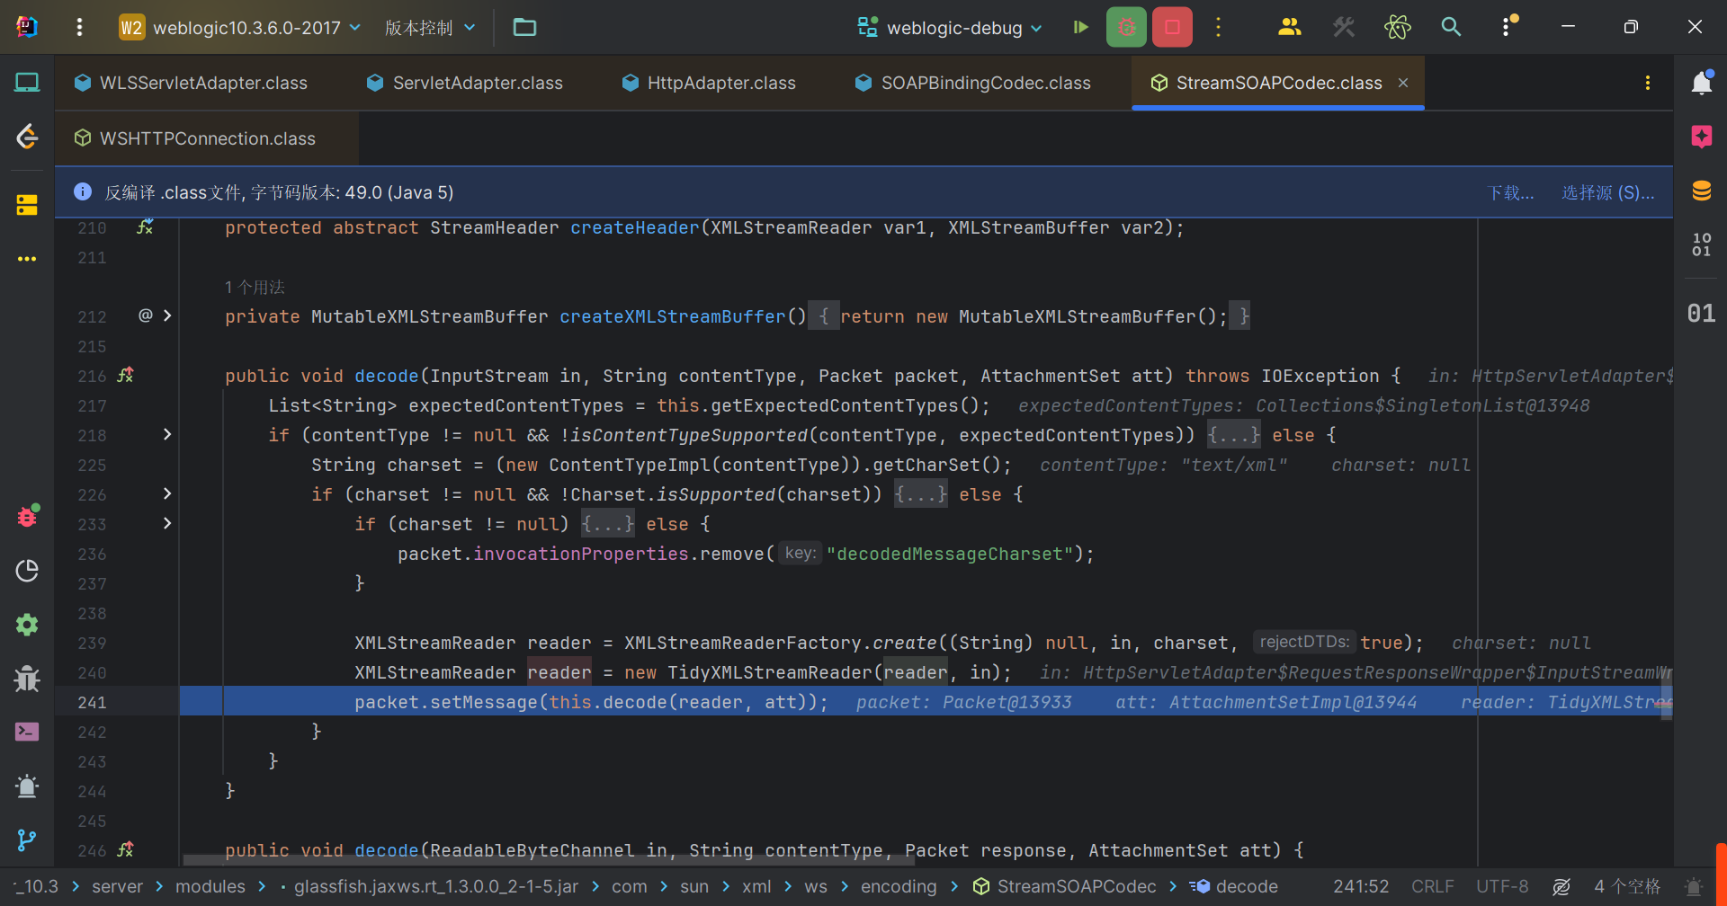
Task: Open the green Services gear tool window
Action: coord(27,625)
